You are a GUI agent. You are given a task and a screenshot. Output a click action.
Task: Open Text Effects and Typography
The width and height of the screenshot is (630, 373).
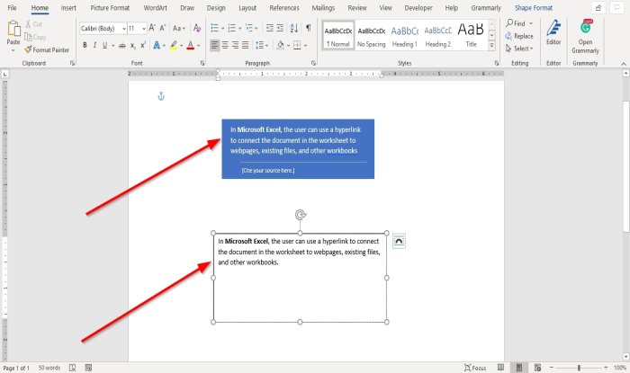157,45
